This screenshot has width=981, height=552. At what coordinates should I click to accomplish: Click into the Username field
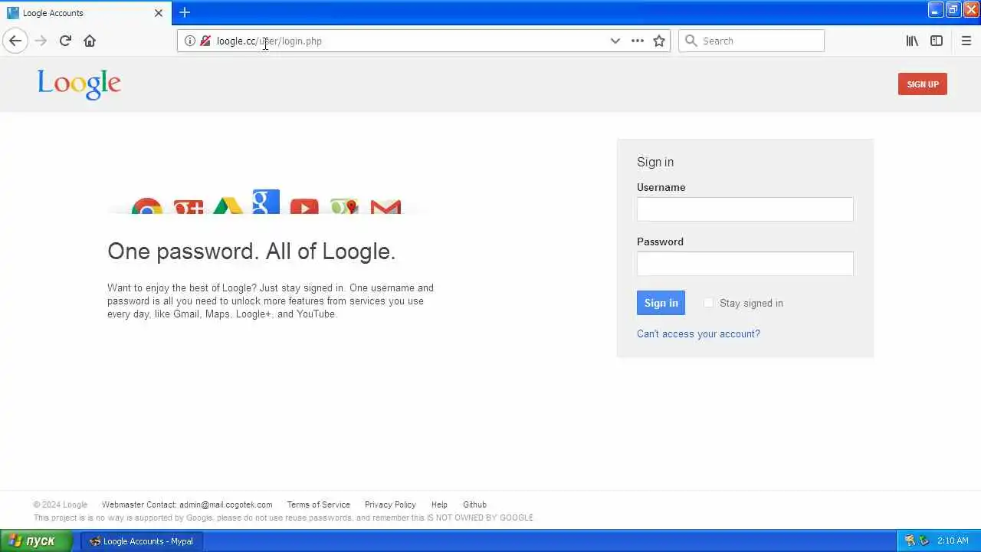[x=745, y=209]
